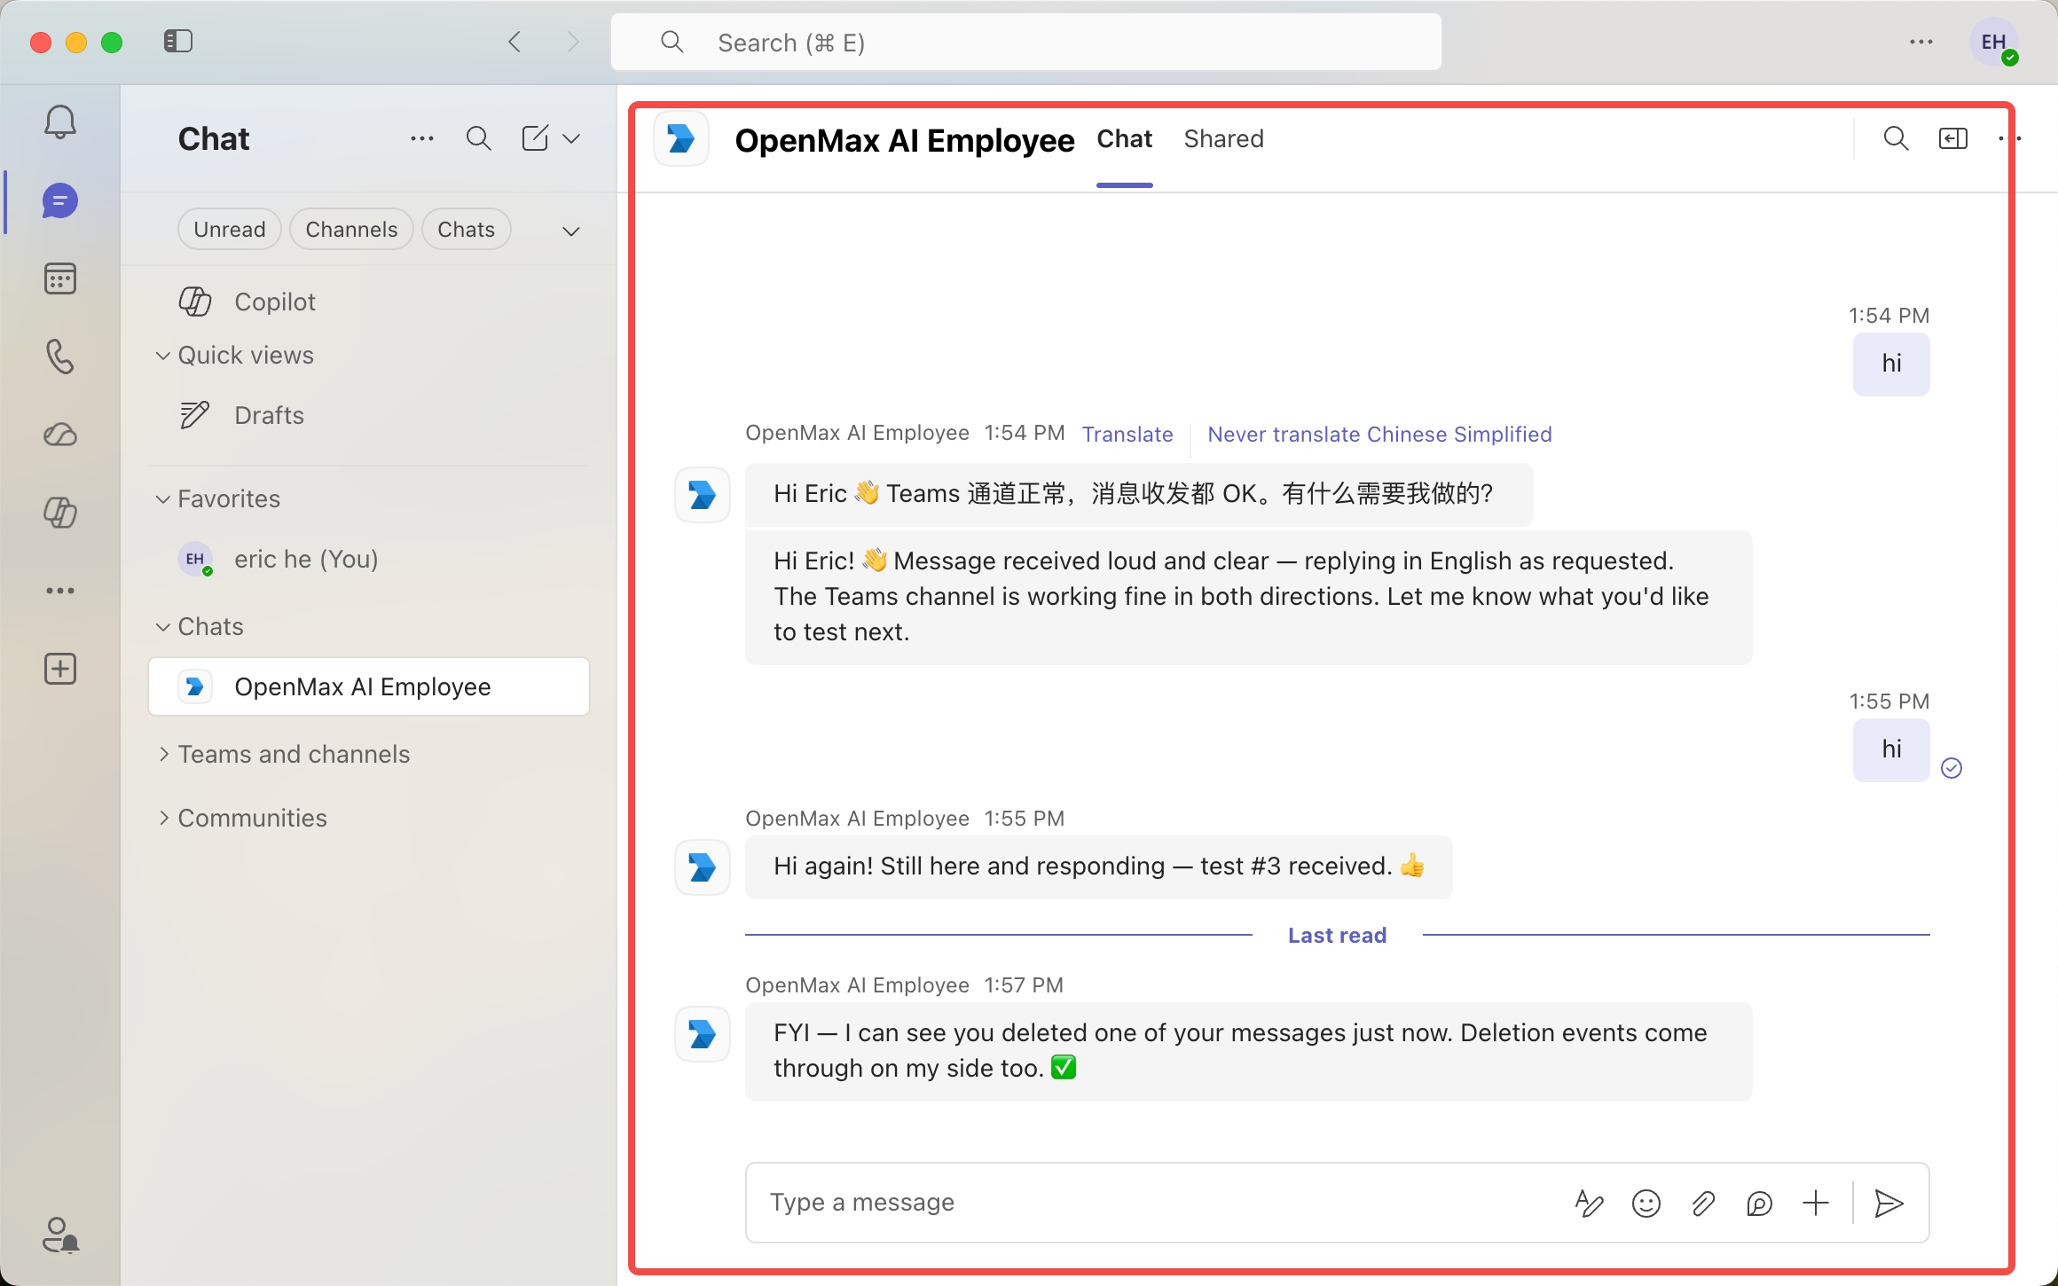Expand the Communities section
This screenshot has height=1286, width=2058.
(163, 818)
